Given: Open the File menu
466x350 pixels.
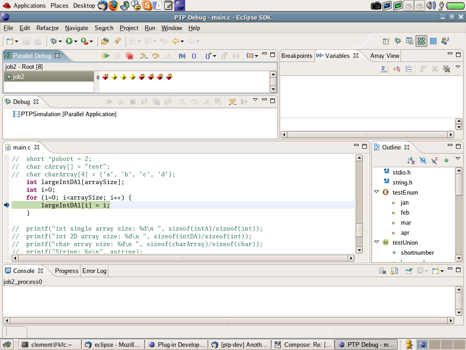Looking at the screenshot, I should pyautogui.click(x=8, y=28).
